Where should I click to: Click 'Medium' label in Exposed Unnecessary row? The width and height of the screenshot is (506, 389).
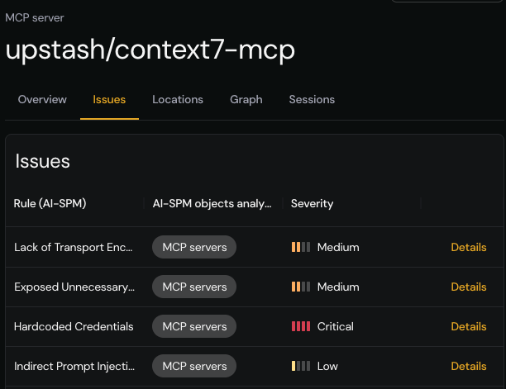point(338,287)
